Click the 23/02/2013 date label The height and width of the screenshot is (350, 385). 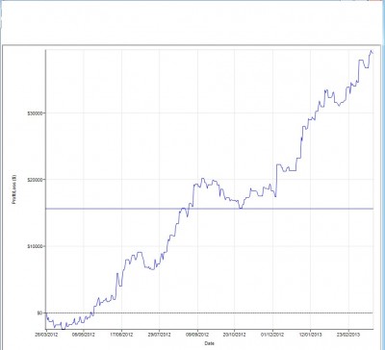point(348,335)
